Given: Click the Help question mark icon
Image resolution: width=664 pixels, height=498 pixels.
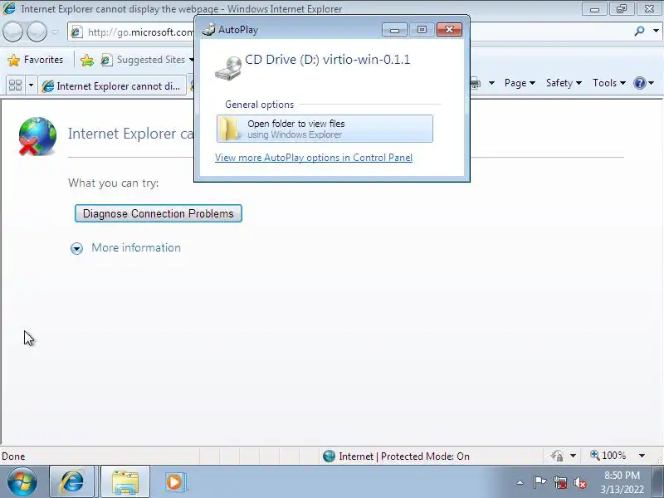Looking at the screenshot, I should pos(639,83).
